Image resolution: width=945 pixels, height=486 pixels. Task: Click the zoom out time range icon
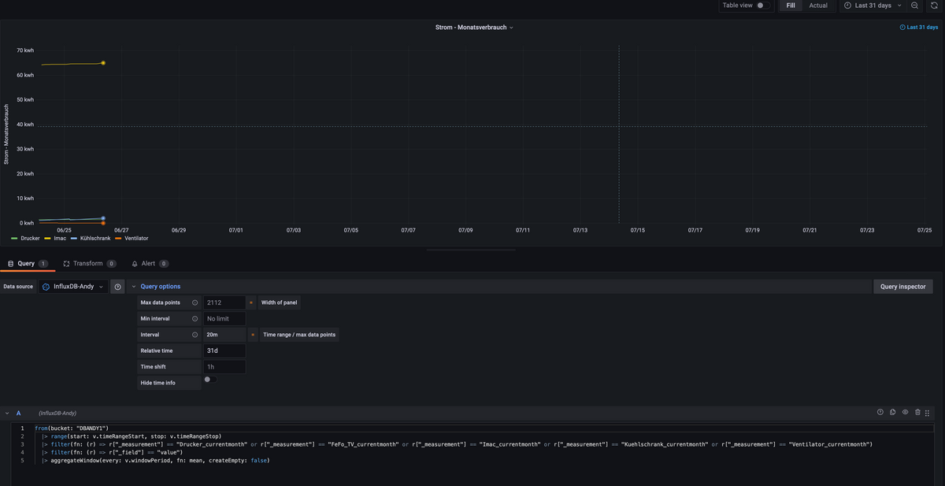914,6
